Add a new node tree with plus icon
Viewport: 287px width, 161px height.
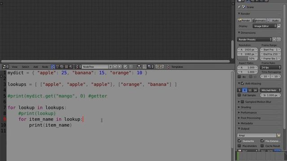tap(115, 67)
